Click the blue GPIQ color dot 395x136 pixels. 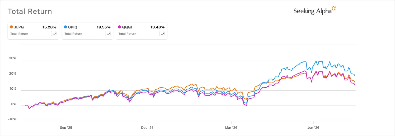point(65,27)
